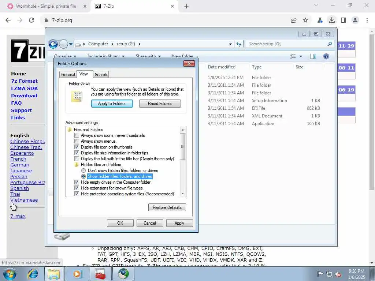Uncheck Display file size information in folder tips
The height and width of the screenshot is (281, 375).
[x=77, y=153]
